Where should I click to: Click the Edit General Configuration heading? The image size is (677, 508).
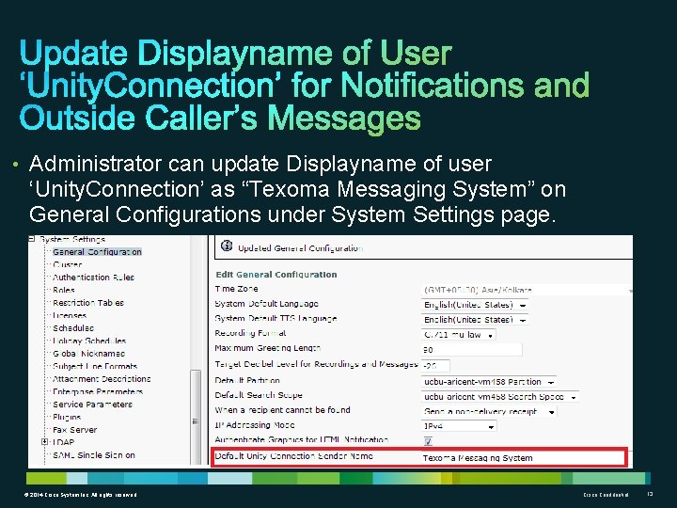[x=276, y=275]
